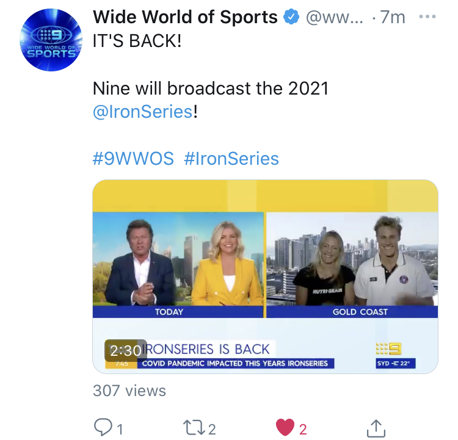Open the #IronSeries hashtag
The height and width of the screenshot is (440, 458).
tap(231, 159)
